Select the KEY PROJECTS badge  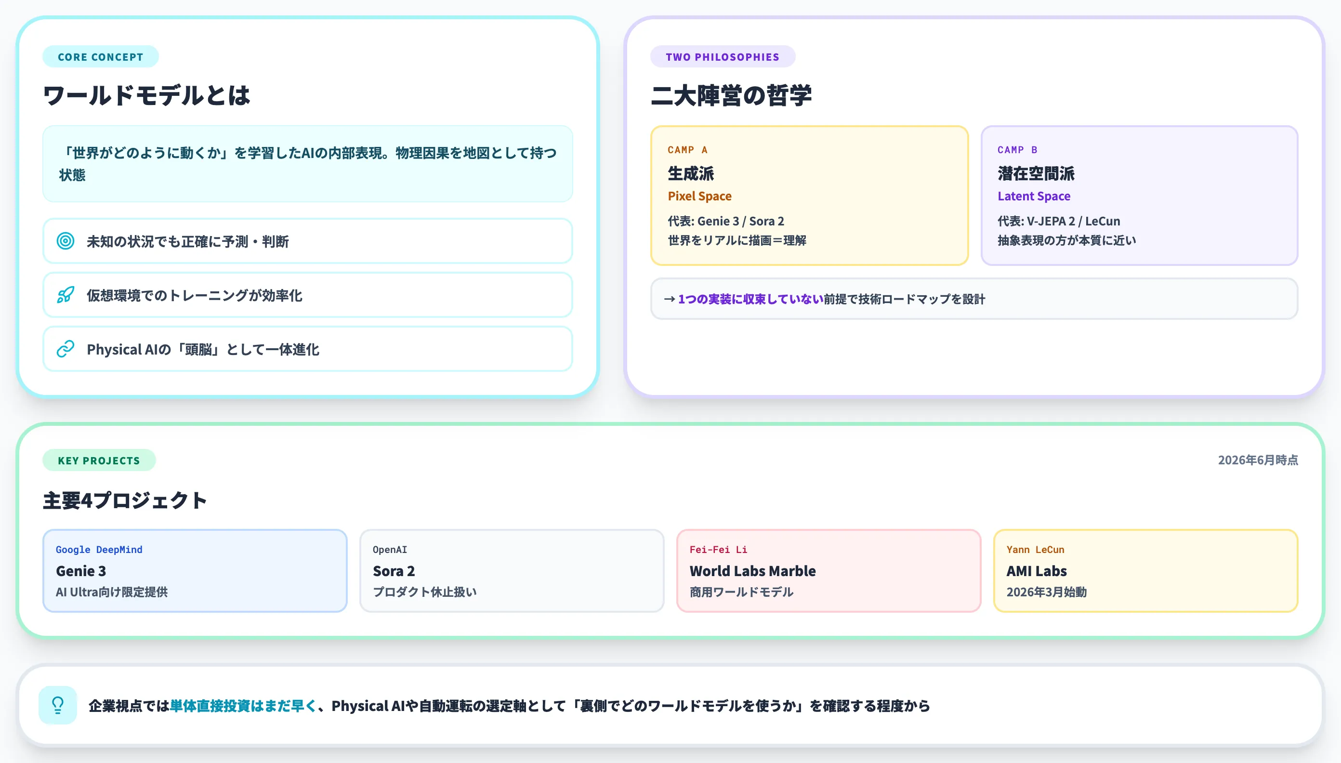[x=99, y=460]
